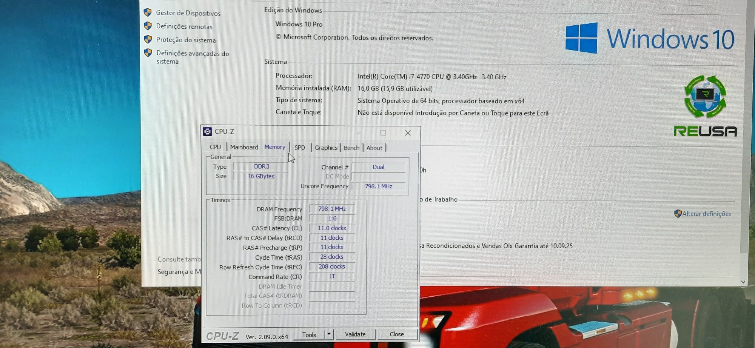Click system type text 64 bits
This screenshot has height=348, width=755.
tap(441, 101)
